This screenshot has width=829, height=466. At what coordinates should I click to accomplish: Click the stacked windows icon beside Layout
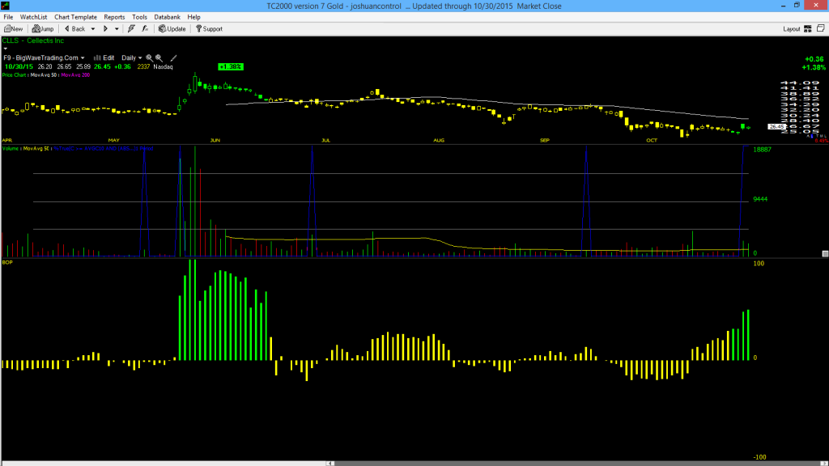pos(821,28)
